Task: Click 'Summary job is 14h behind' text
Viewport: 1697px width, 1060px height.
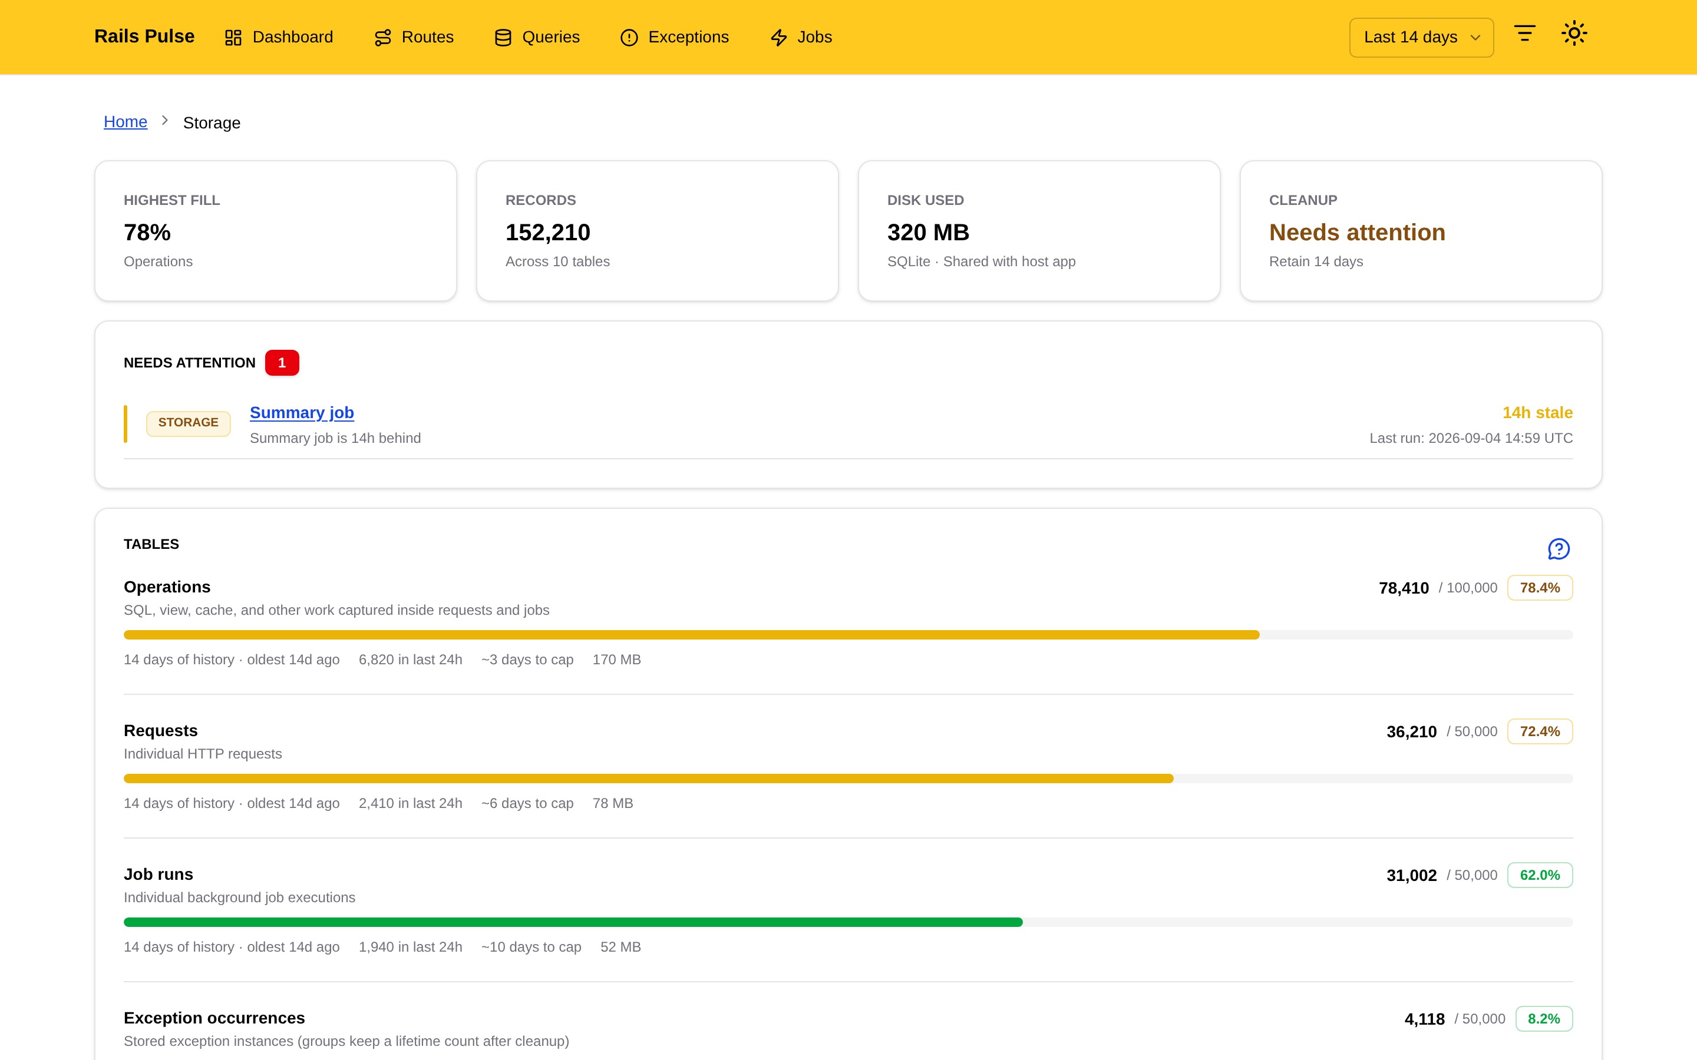Action: [335, 438]
